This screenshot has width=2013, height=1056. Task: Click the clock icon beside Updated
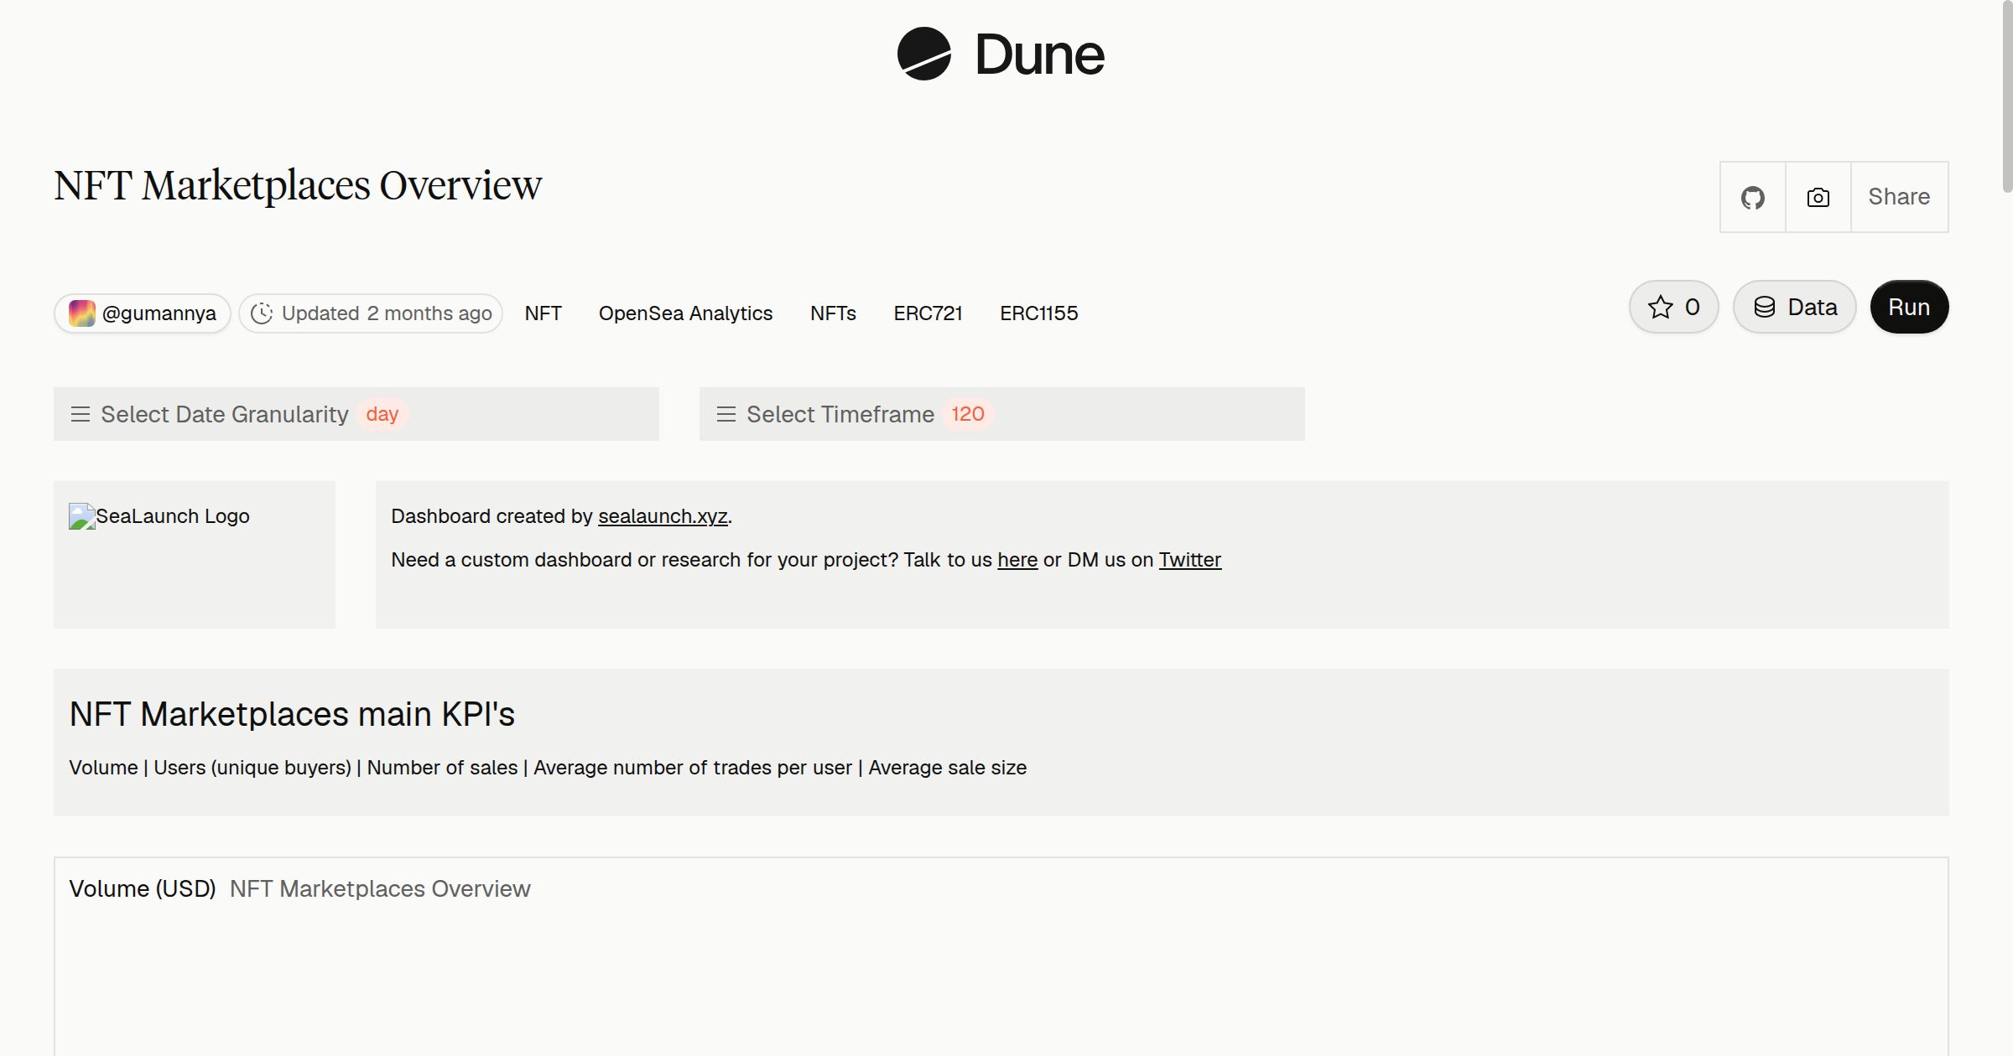coord(262,313)
